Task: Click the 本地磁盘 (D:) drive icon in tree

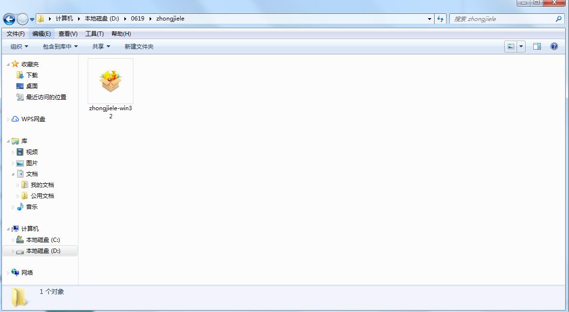Action: coord(20,251)
